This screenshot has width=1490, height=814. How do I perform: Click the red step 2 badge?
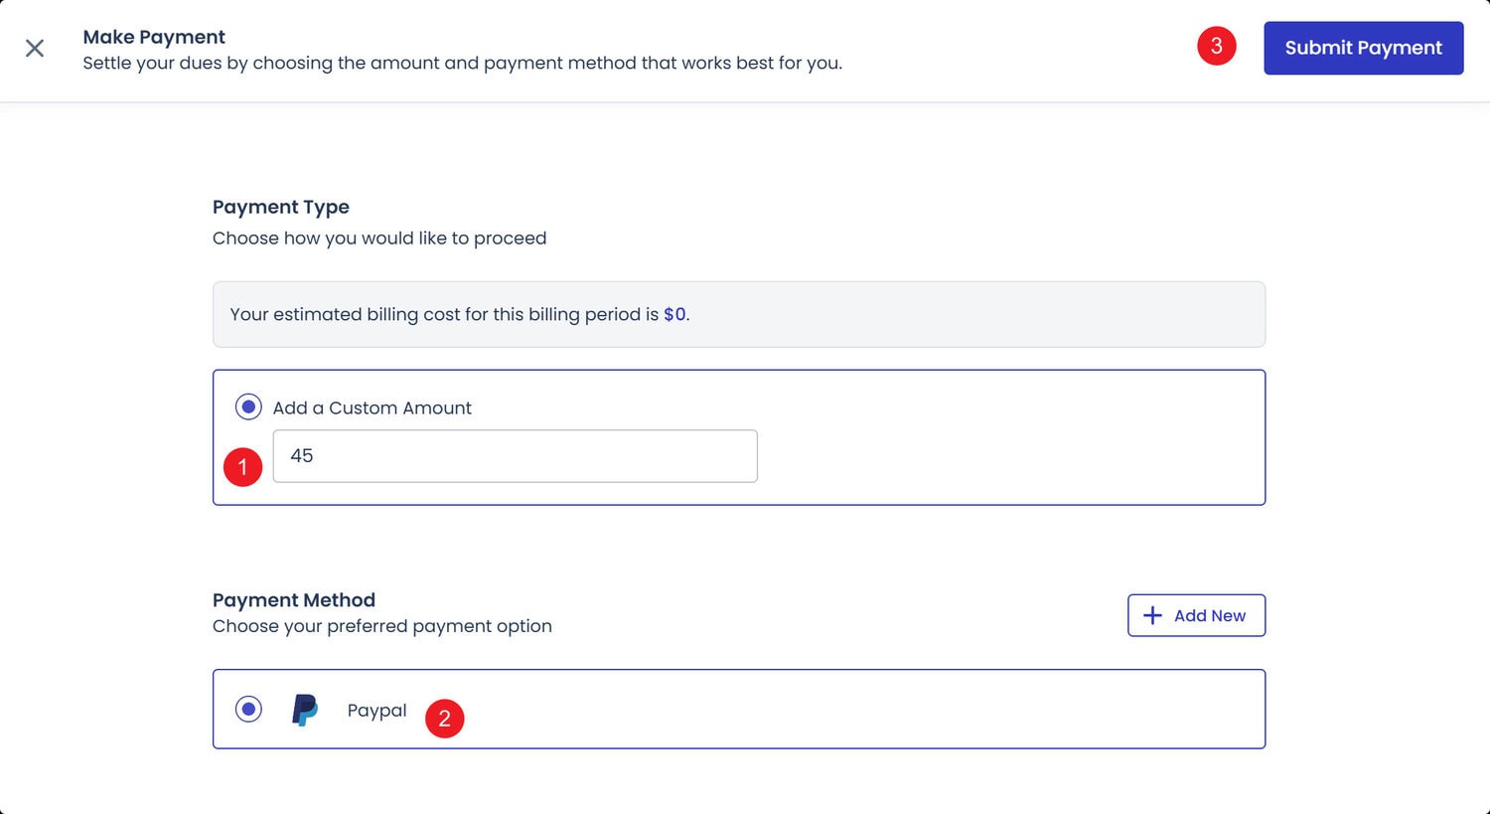(x=444, y=719)
